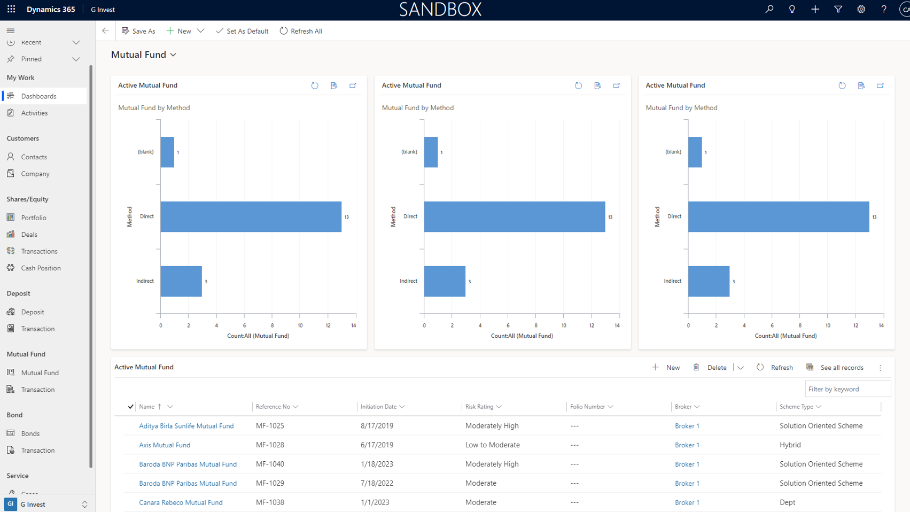The height and width of the screenshot is (512, 910).
Task: Click the Set As Default button
Action: click(242, 31)
